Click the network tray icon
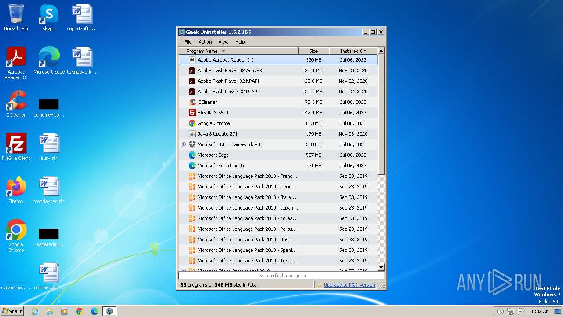The height and width of the screenshot is (317, 563). pos(511,311)
